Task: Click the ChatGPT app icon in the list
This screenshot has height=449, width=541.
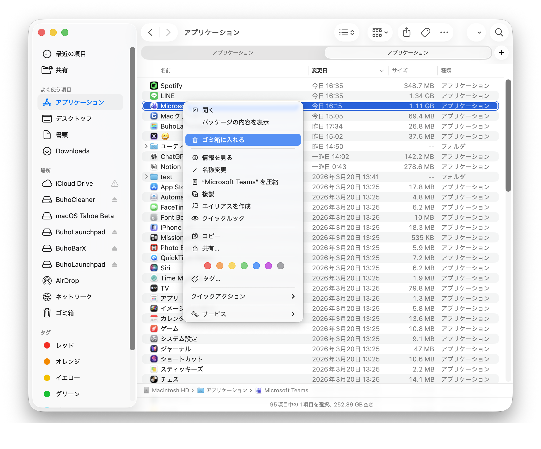Action: click(154, 156)
